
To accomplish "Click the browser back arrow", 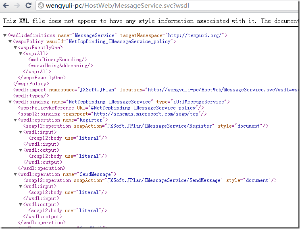I will 7,6.
